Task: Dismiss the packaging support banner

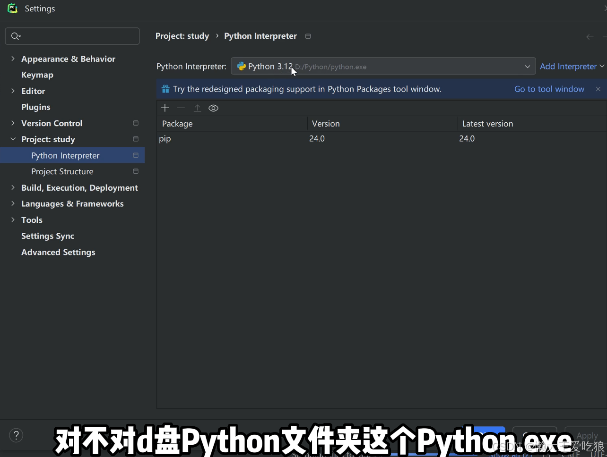Action: pos(598,89)
